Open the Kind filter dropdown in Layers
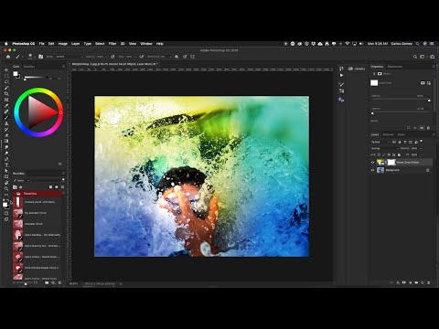This screenshot has height=329, width=439. tap(380, 142)
